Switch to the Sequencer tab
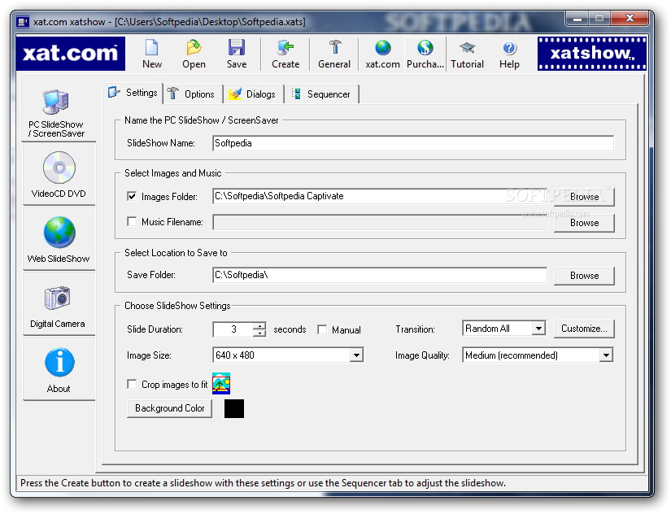Viewport: 671px width, 514px height. click(x=322, y=94)
